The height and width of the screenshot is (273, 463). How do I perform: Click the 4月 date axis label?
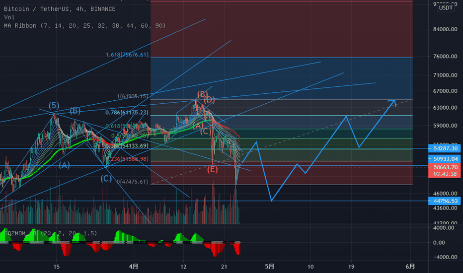click(134, 267)
